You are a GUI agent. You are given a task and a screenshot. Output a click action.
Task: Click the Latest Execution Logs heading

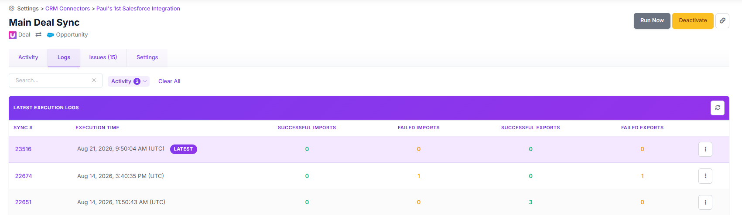(46, 107)
